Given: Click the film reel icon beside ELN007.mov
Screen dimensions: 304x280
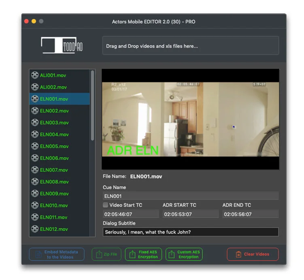Looking at the screenshot, I should [35, 170].
